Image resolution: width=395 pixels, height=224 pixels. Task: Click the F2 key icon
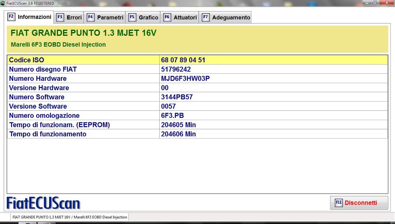[11, 16]
